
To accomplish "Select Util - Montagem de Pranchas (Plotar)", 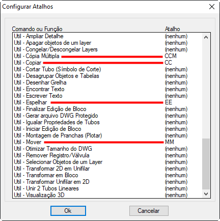I will point(107,135).
